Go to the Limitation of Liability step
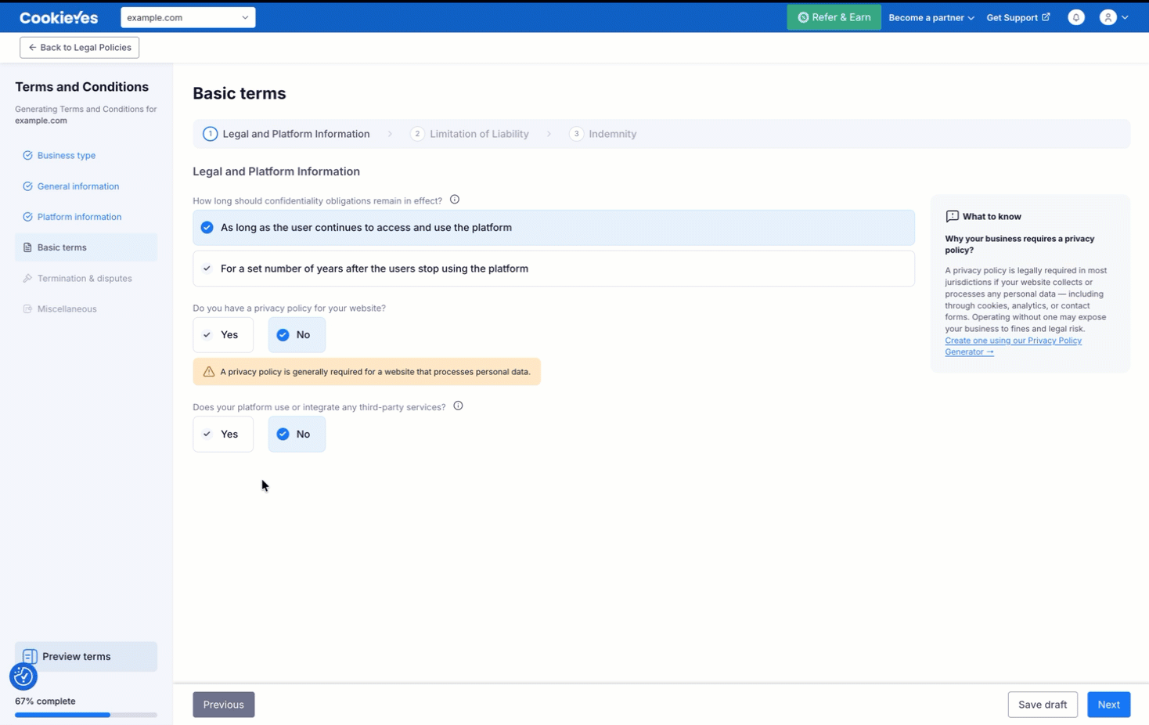This screenshot has width=1149, height=725. tap(470, 134)
